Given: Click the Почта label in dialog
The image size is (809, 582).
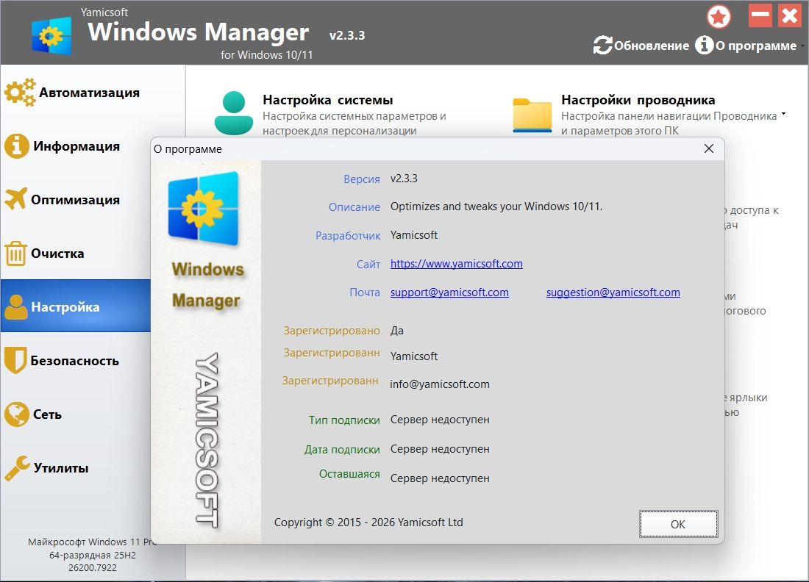Looking at the screenshot, I should [365, 292].
